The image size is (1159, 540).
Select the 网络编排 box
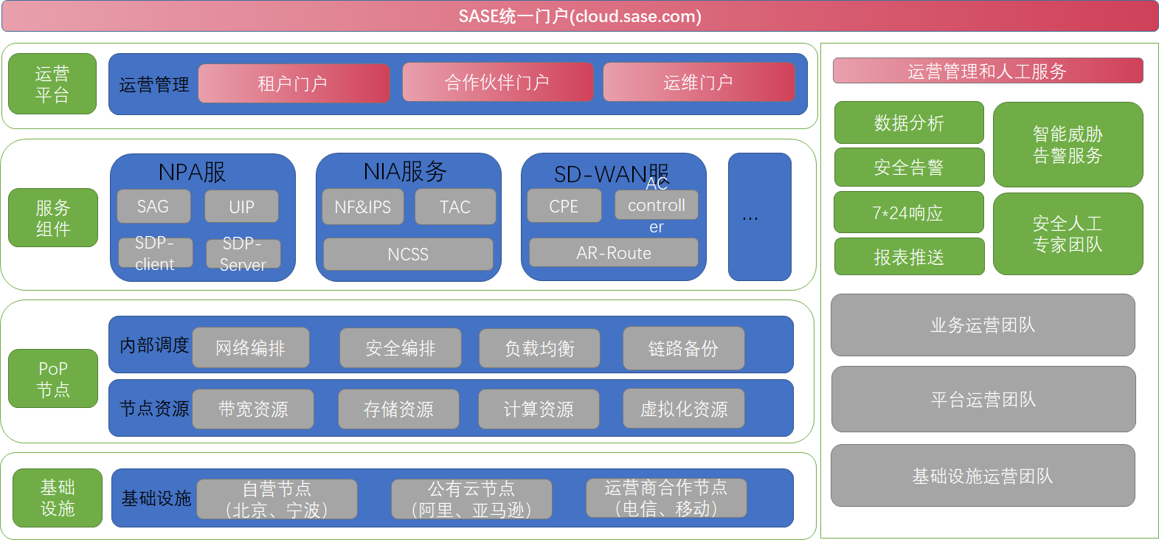click(250, 348)
